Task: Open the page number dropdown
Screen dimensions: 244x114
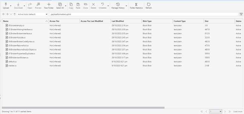Action: (x=215, y=111)
